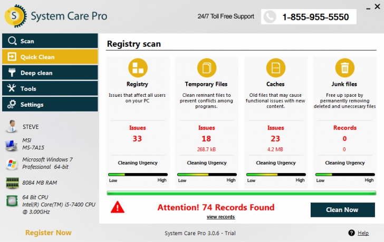Click the Caches file icon
The image size is (384, 242).
coord(276,68)
